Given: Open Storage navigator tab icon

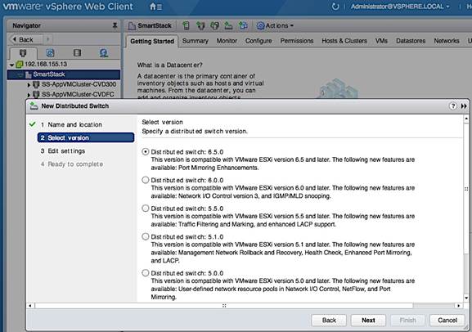Looking at the screenshot, I should point(77,53).
